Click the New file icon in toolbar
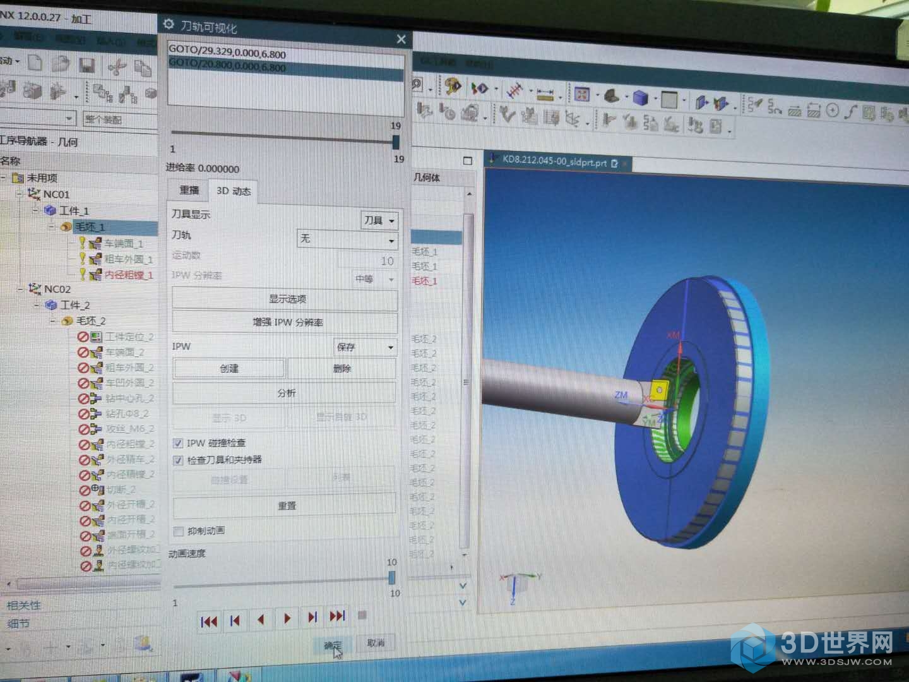Image resolution: width=909 pixels, height=682 pixels. click(36, 63)
